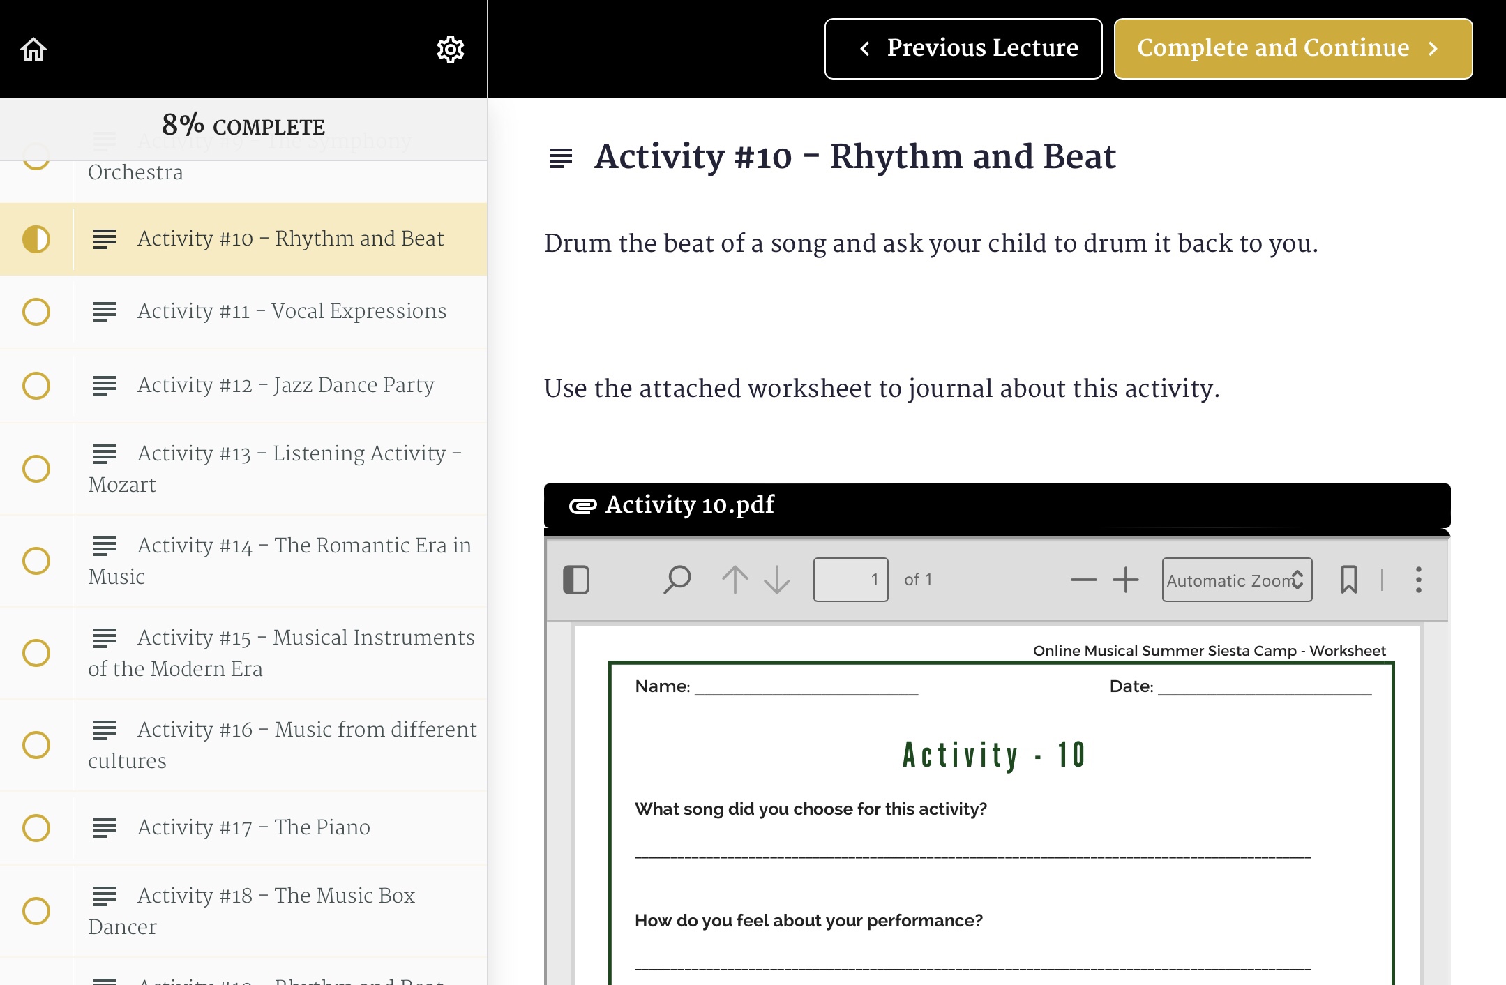Zoom out of the PDF
This screenshot has width=1506, height=985.
[x=1083, y=580]
